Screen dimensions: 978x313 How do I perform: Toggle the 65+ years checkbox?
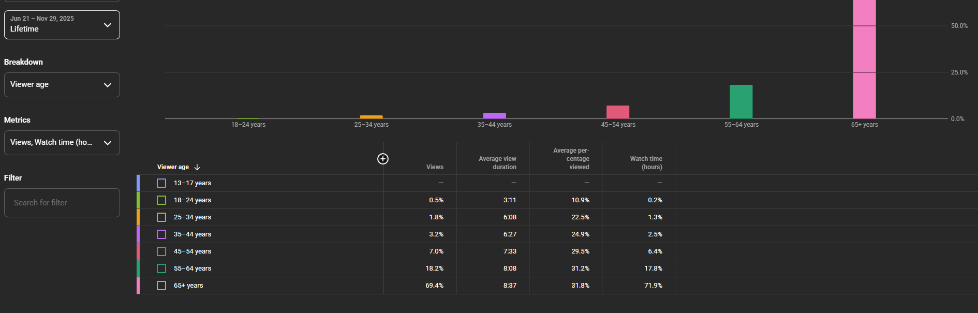[161, 286]
